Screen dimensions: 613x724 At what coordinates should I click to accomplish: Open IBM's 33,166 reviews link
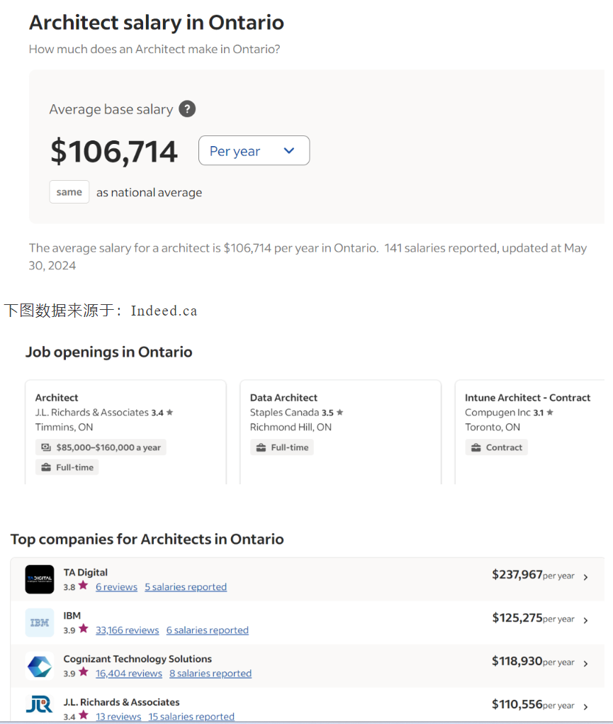(x=127, y=630)
